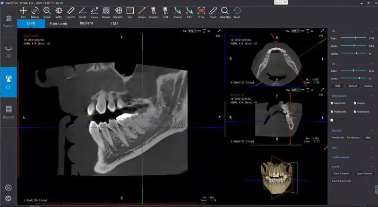Collapse the Reconst section
The image size is (378, 207).
371,130
